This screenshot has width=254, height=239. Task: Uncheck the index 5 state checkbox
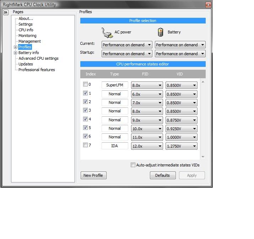(x=85, y=128)
